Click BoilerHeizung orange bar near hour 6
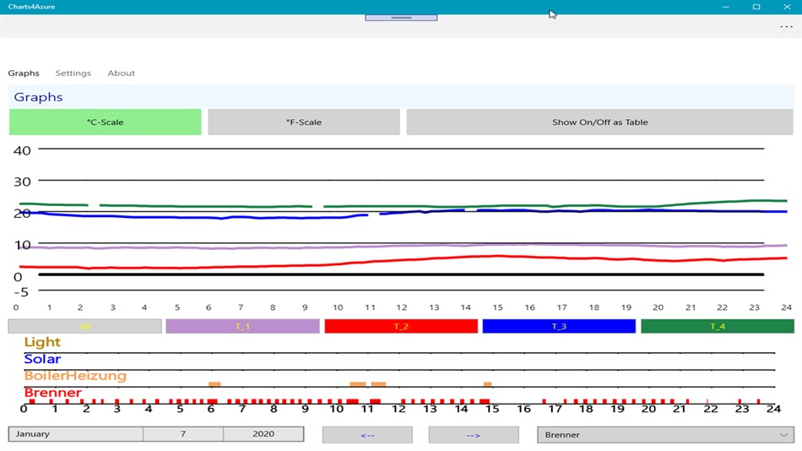This screenshot has width=802, height=451. 214,384
